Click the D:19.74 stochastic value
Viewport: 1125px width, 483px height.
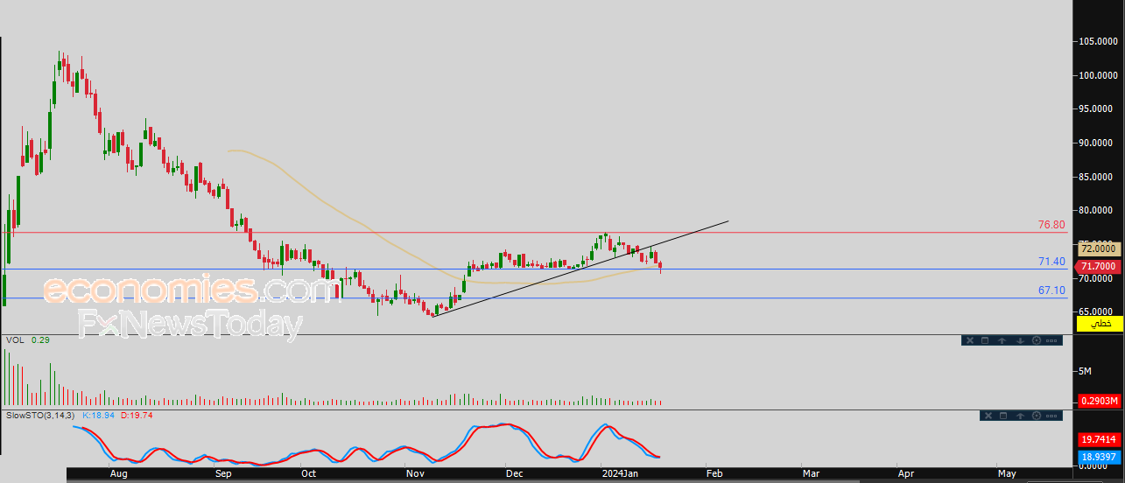(x=136, y=415)
